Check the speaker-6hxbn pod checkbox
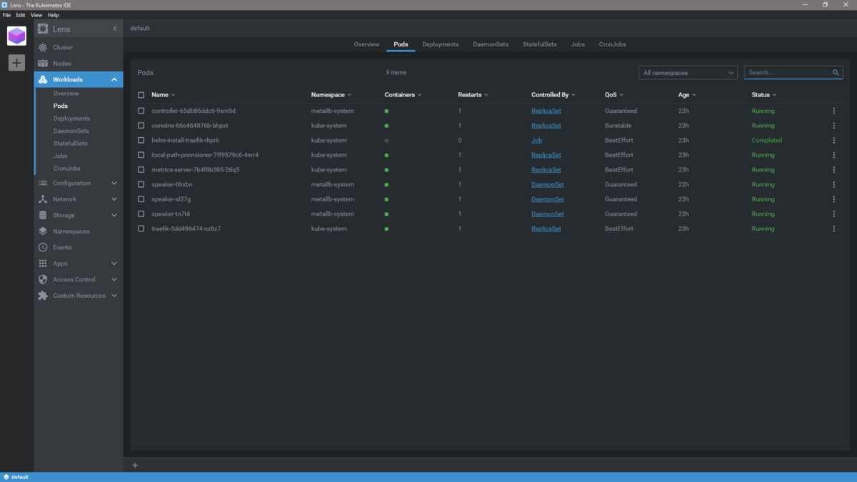The width and height of the screenshot is (857, 482). tap(141, 184)
